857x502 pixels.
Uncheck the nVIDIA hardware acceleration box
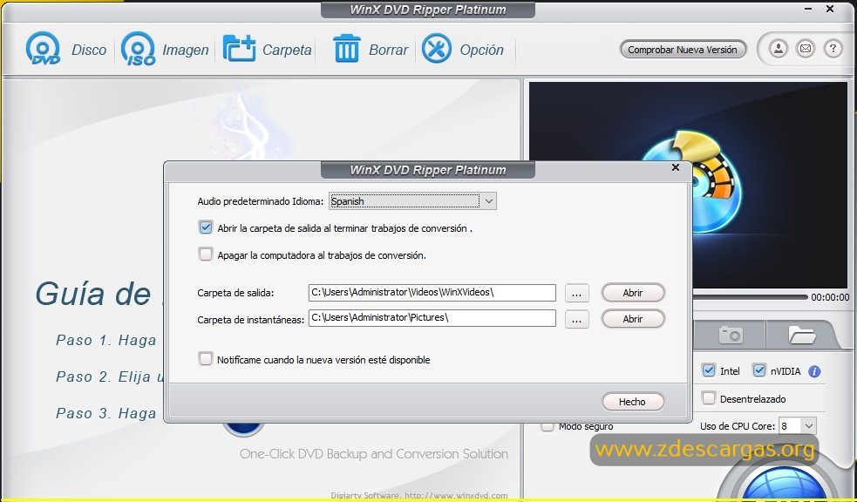(759, 370)
